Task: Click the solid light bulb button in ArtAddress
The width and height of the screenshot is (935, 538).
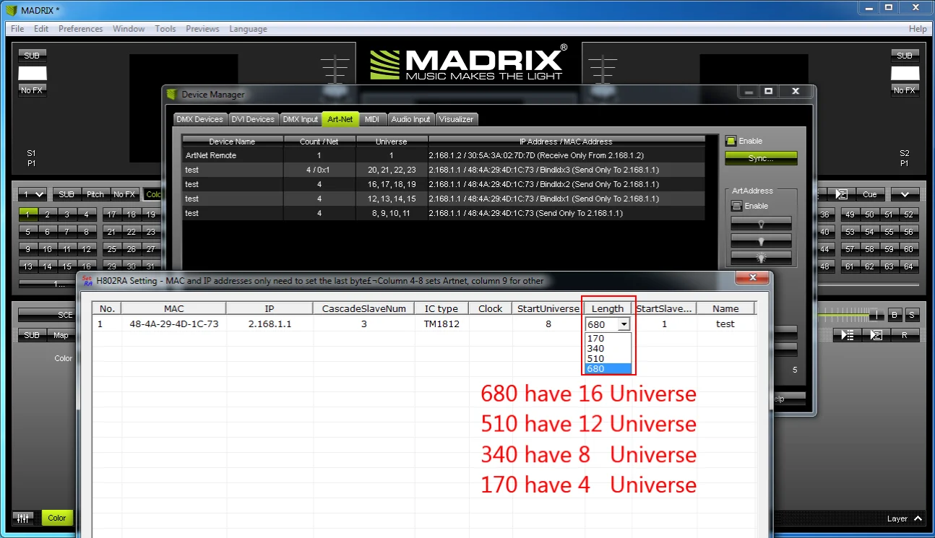Action: coord(761,240)
